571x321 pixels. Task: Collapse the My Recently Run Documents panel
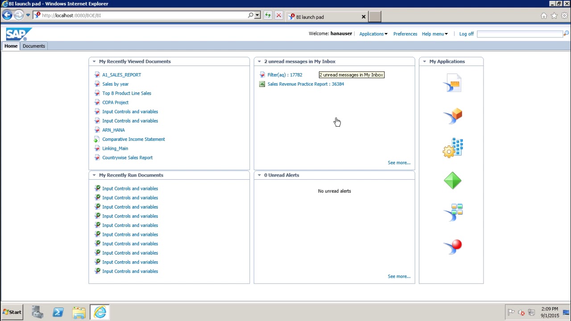[x=94, y=175]
